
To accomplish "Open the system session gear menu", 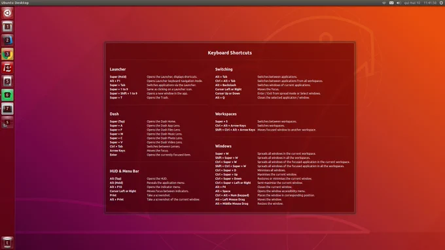I will [441, 3].
